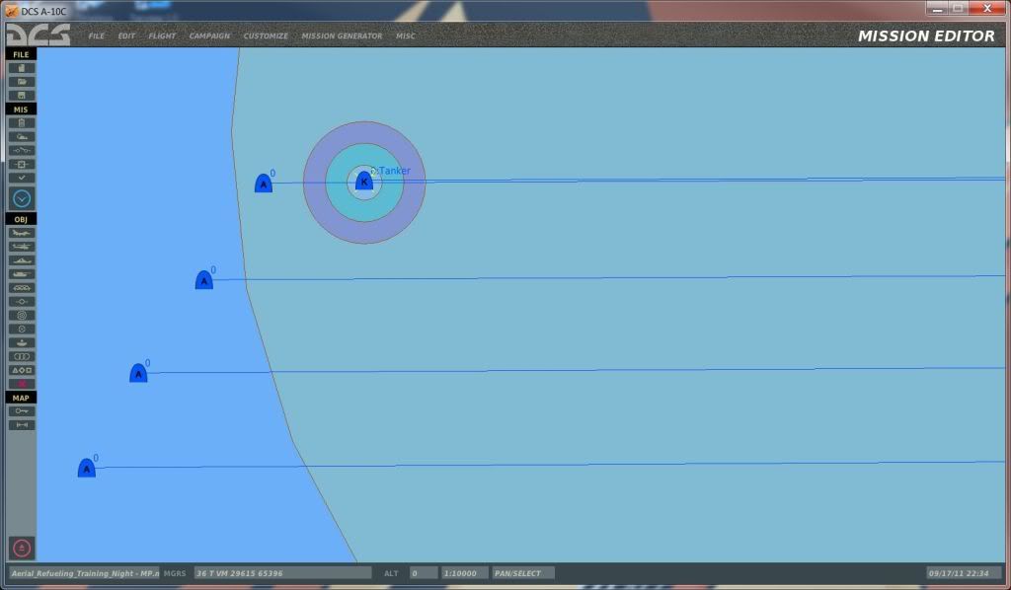
Task: Open the MISSION GENERATOR menu
Action: 342,37
